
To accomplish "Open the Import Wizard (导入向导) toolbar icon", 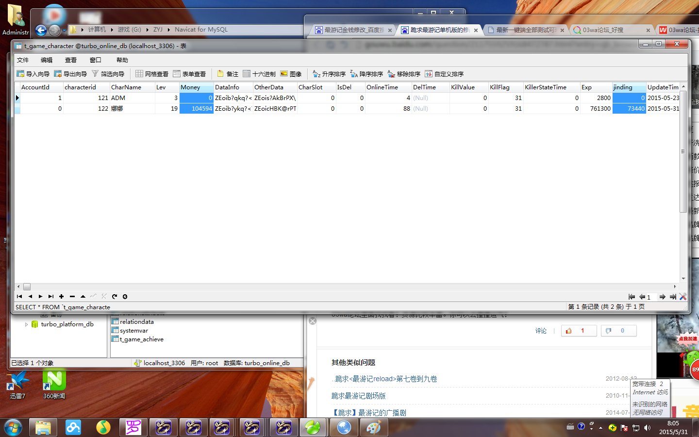I will (x=33, y=74).
